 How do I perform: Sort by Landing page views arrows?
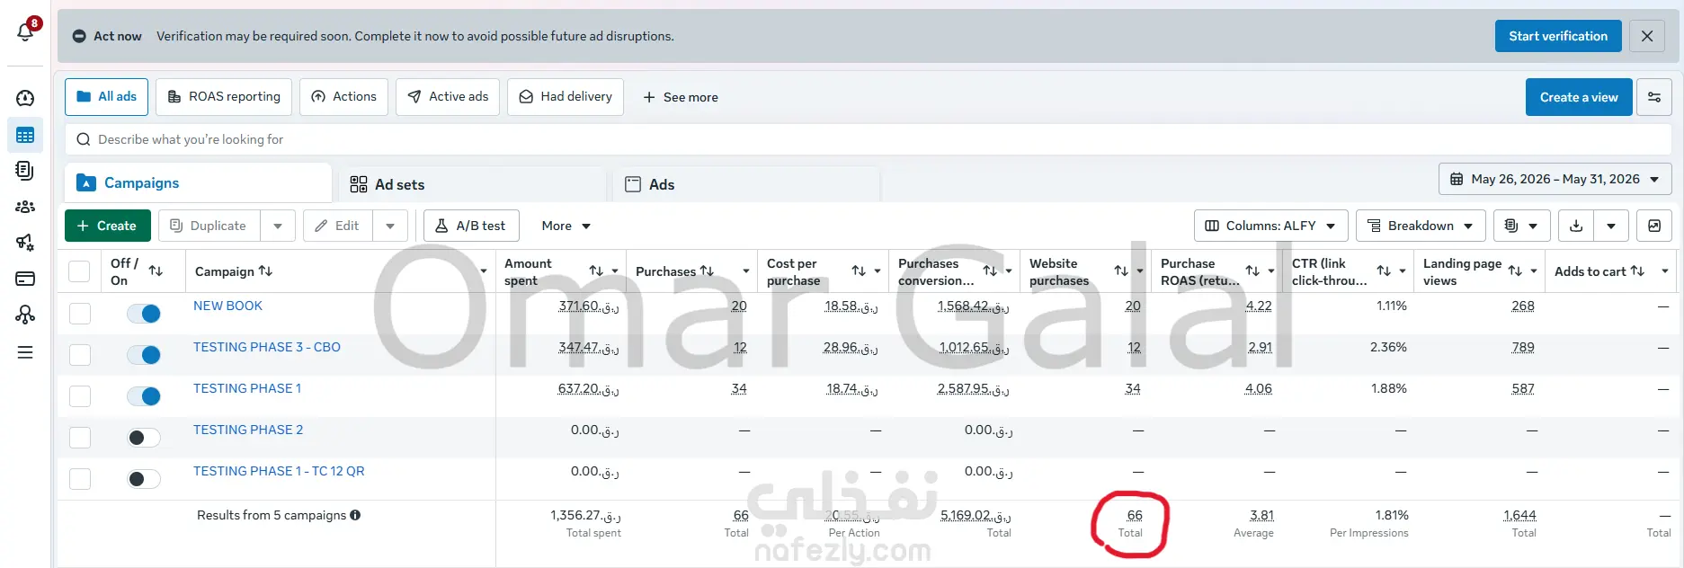tap(1515, 271)
